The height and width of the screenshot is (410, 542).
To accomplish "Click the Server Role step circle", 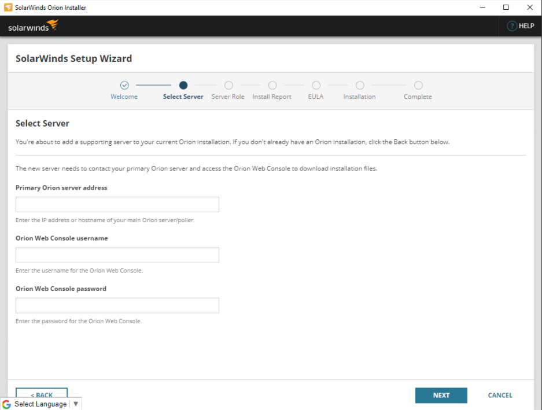I will tap(228, 85).
